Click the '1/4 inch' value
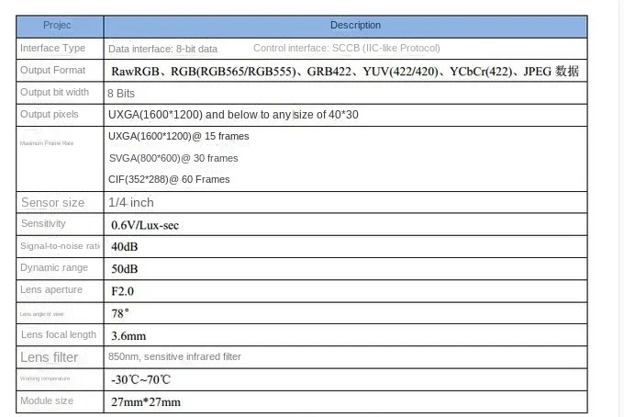 click(x=131, y=202)
